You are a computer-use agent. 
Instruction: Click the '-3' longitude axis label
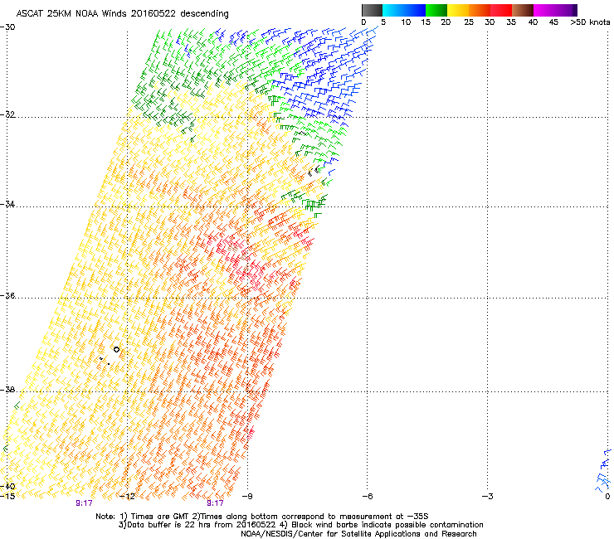487,497
